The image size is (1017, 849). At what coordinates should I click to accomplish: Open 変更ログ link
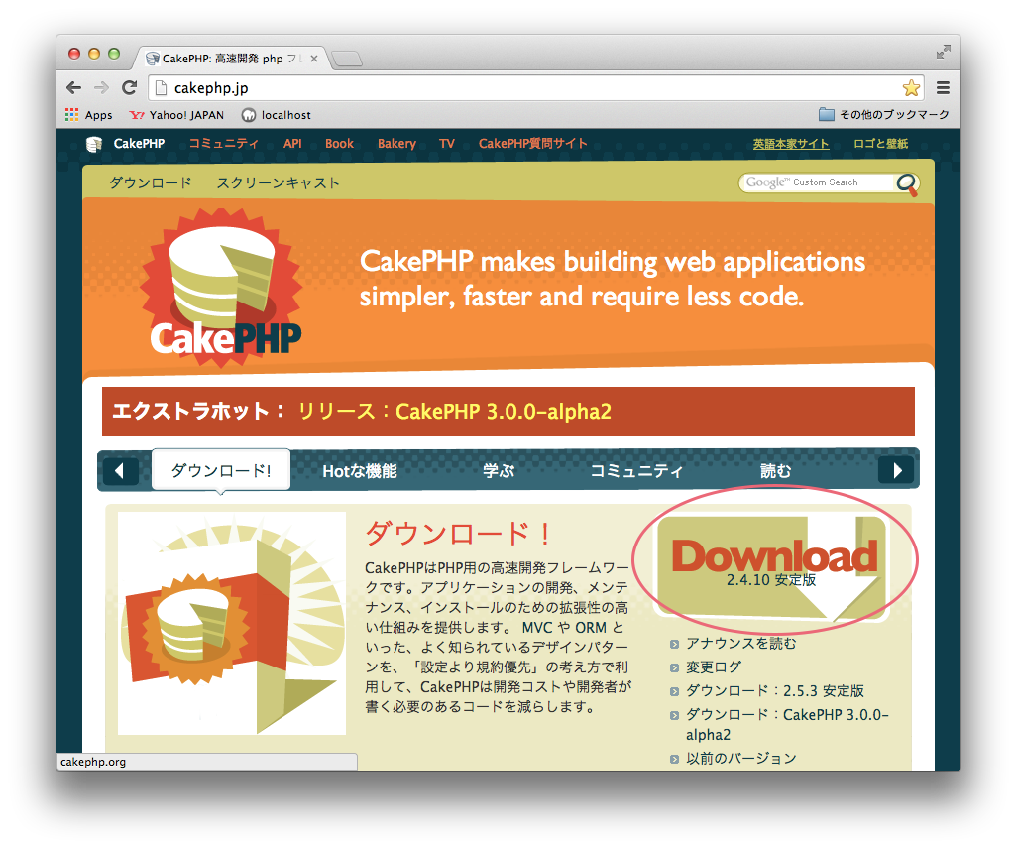(714, 667)
